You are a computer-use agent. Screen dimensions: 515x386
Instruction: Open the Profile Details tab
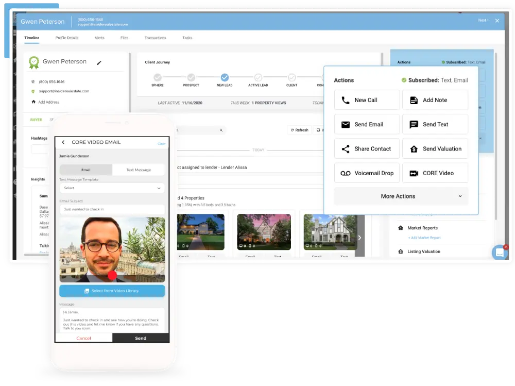[67, 38]
